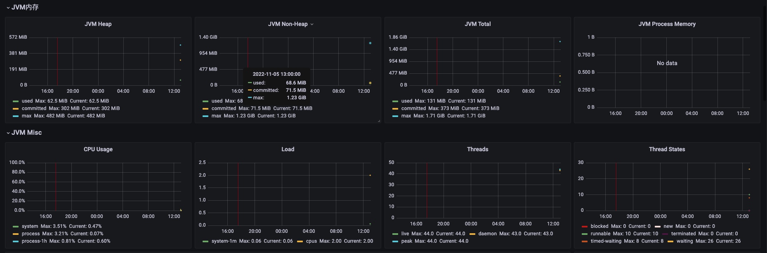Toggle committed series in JVM Non-Heap legend
Screen dimensions: 767x253
pos(224,108)
